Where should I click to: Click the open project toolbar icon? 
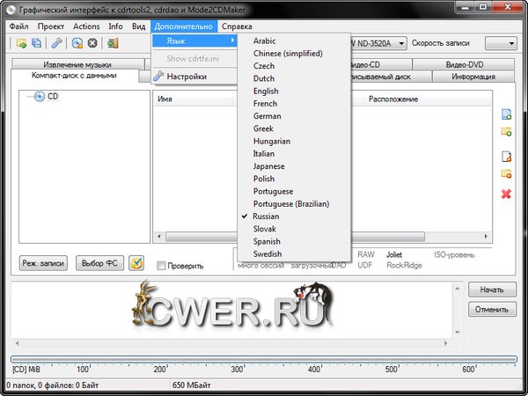point(20,43)
